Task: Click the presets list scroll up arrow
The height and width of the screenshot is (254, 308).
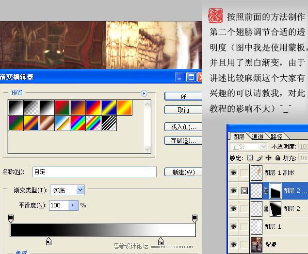Action: coord(147,104)
